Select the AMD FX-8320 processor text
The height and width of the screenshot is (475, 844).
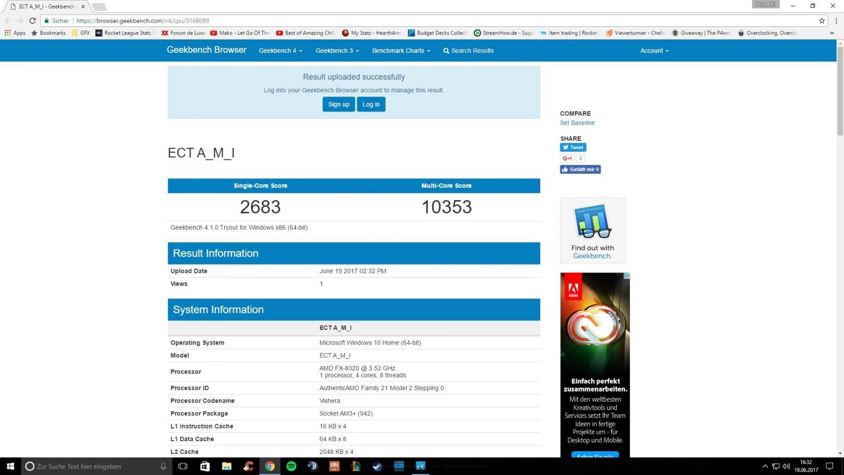tap(357, 368)
